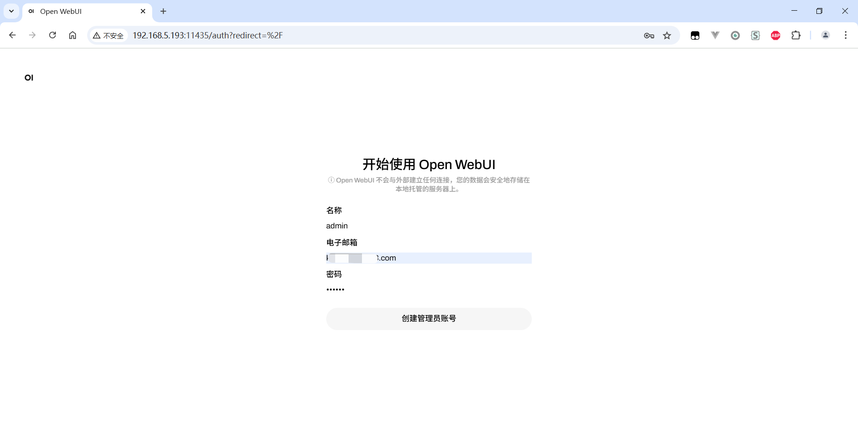Image resolution: width=858 pixels, height=443 pixels.
Task: Click the Open WebUI privacy notice text
Action: point(429,184)
